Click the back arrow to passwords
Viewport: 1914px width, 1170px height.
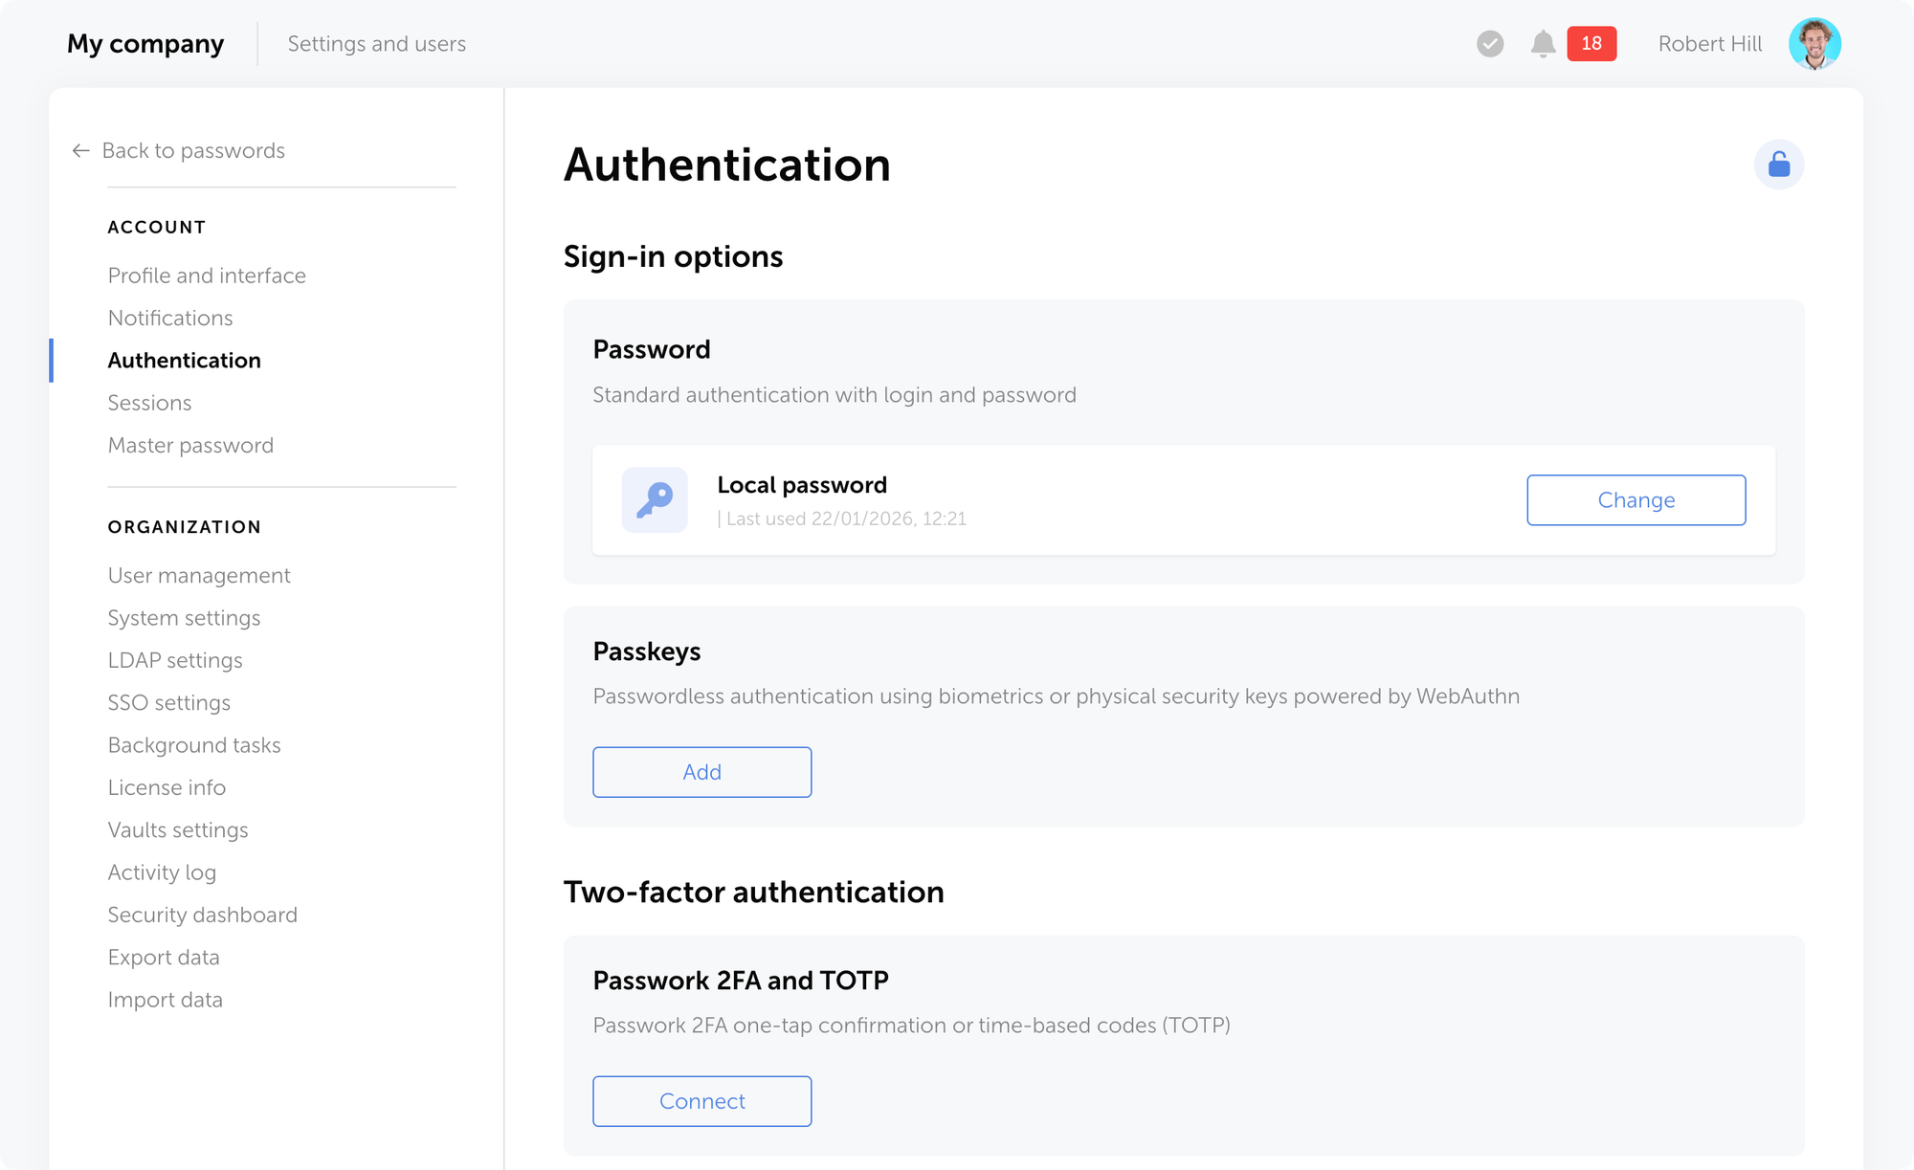tap(81, 151)
